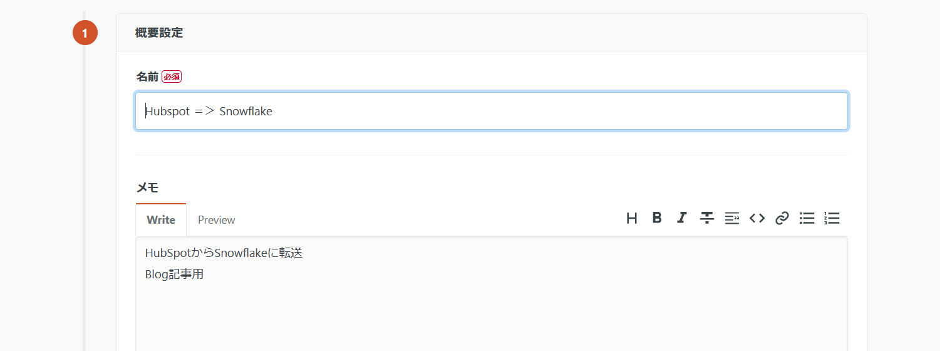The image size is (940, 351).
Task: Place cursor on the 'Blog記事用' memo line
Action: [x=175, y=274]
